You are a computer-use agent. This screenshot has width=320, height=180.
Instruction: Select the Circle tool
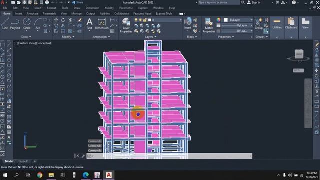pos(27,23)
